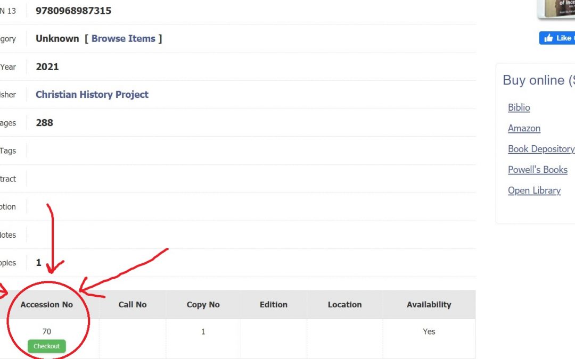Select the Accession No column header
Screen dimensions: 575x359
(47, 305)
